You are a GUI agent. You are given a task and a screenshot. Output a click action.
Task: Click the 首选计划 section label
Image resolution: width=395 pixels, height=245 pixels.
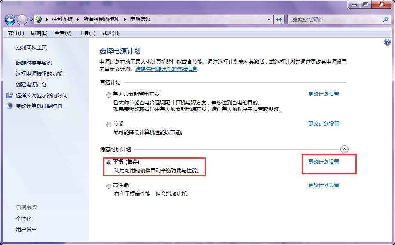coord(110,83)
